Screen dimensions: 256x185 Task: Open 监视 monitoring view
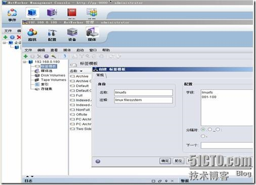(32, 35)
